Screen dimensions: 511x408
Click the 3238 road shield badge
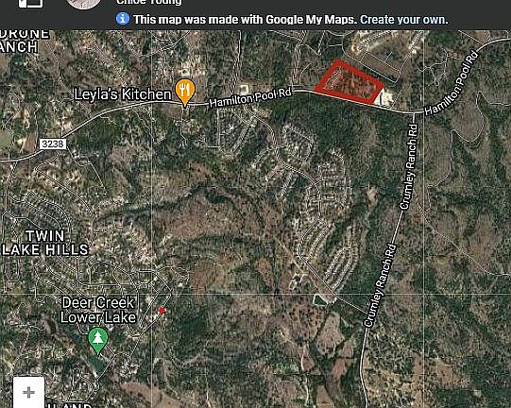pos(53,144)
